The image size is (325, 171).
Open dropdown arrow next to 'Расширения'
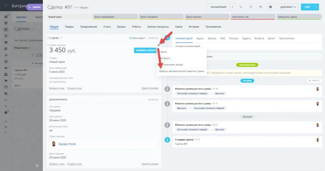pyautogui.click(x=233, y=7)
